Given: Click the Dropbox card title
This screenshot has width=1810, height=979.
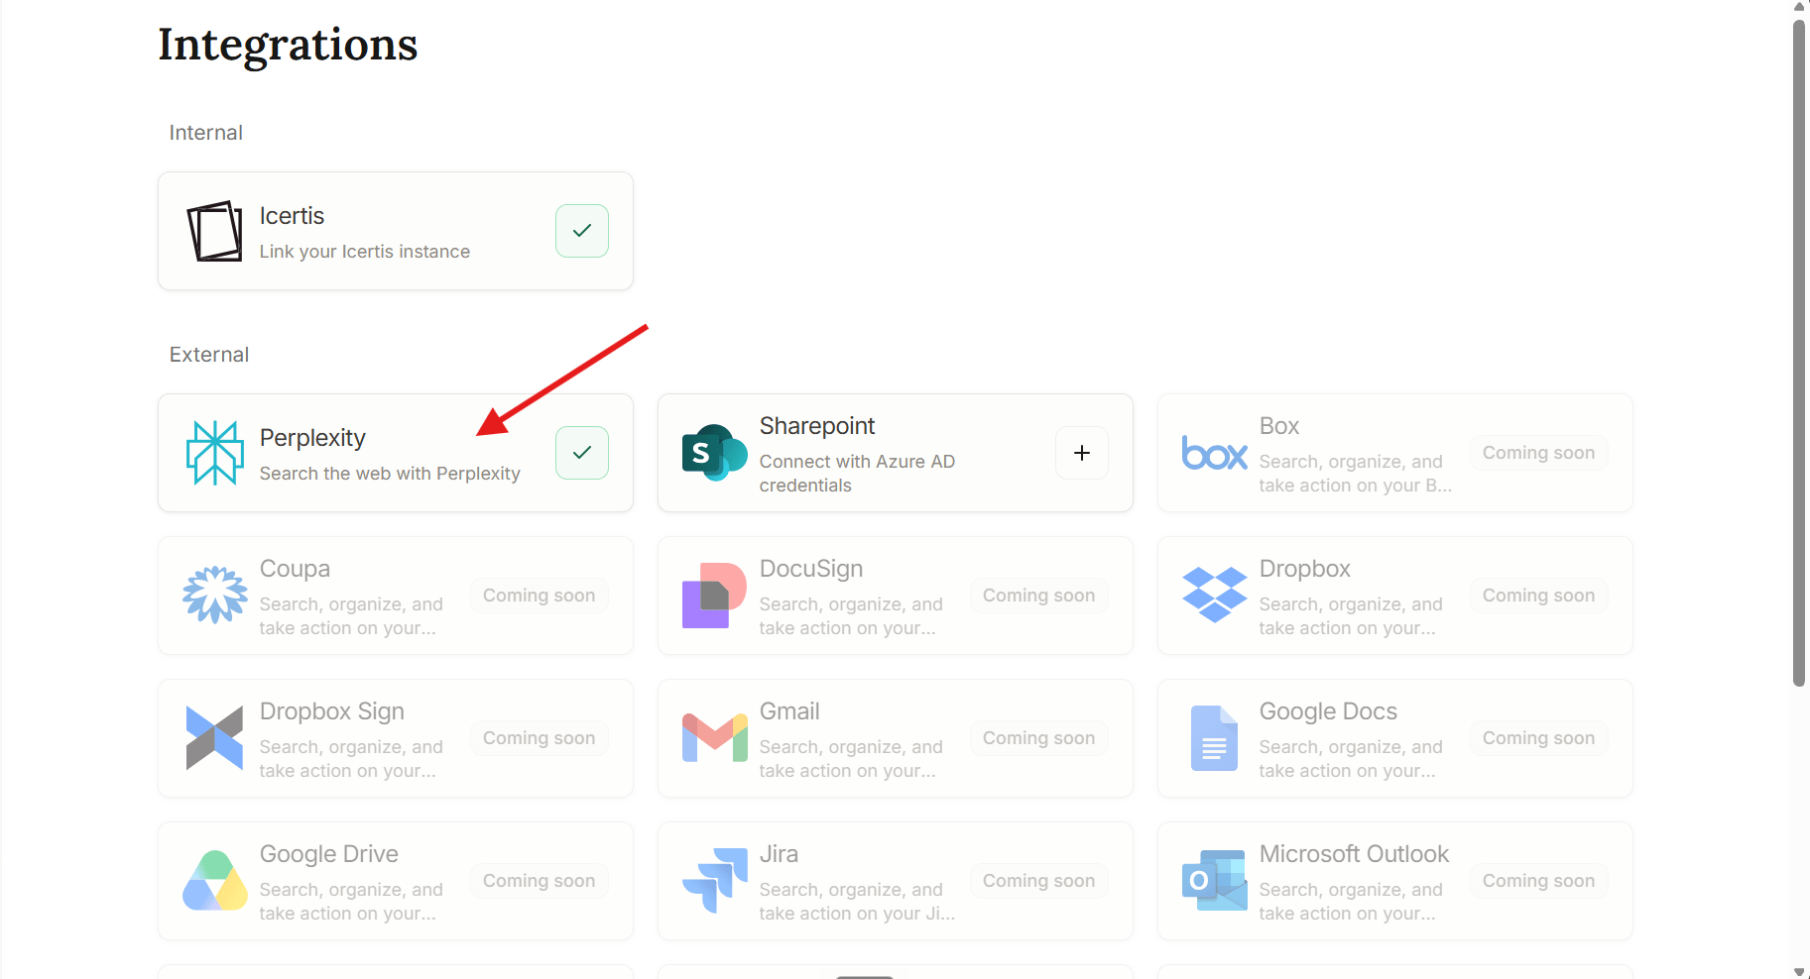Looking at the screenshot, I should coord(1305,569).
